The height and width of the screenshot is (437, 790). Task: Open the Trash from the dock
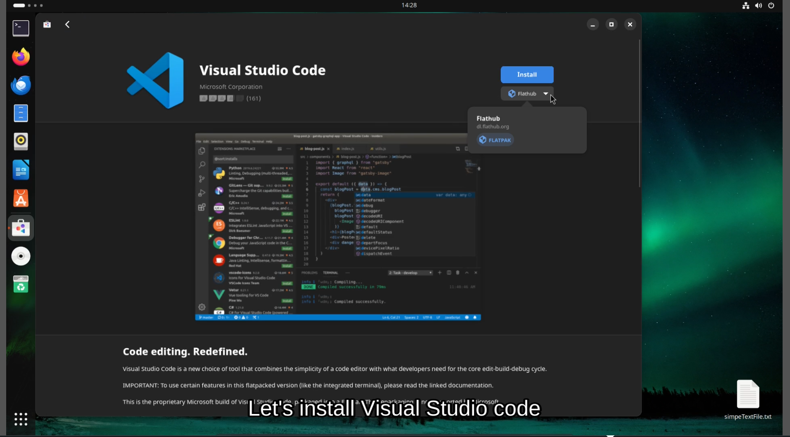[21, 284]
